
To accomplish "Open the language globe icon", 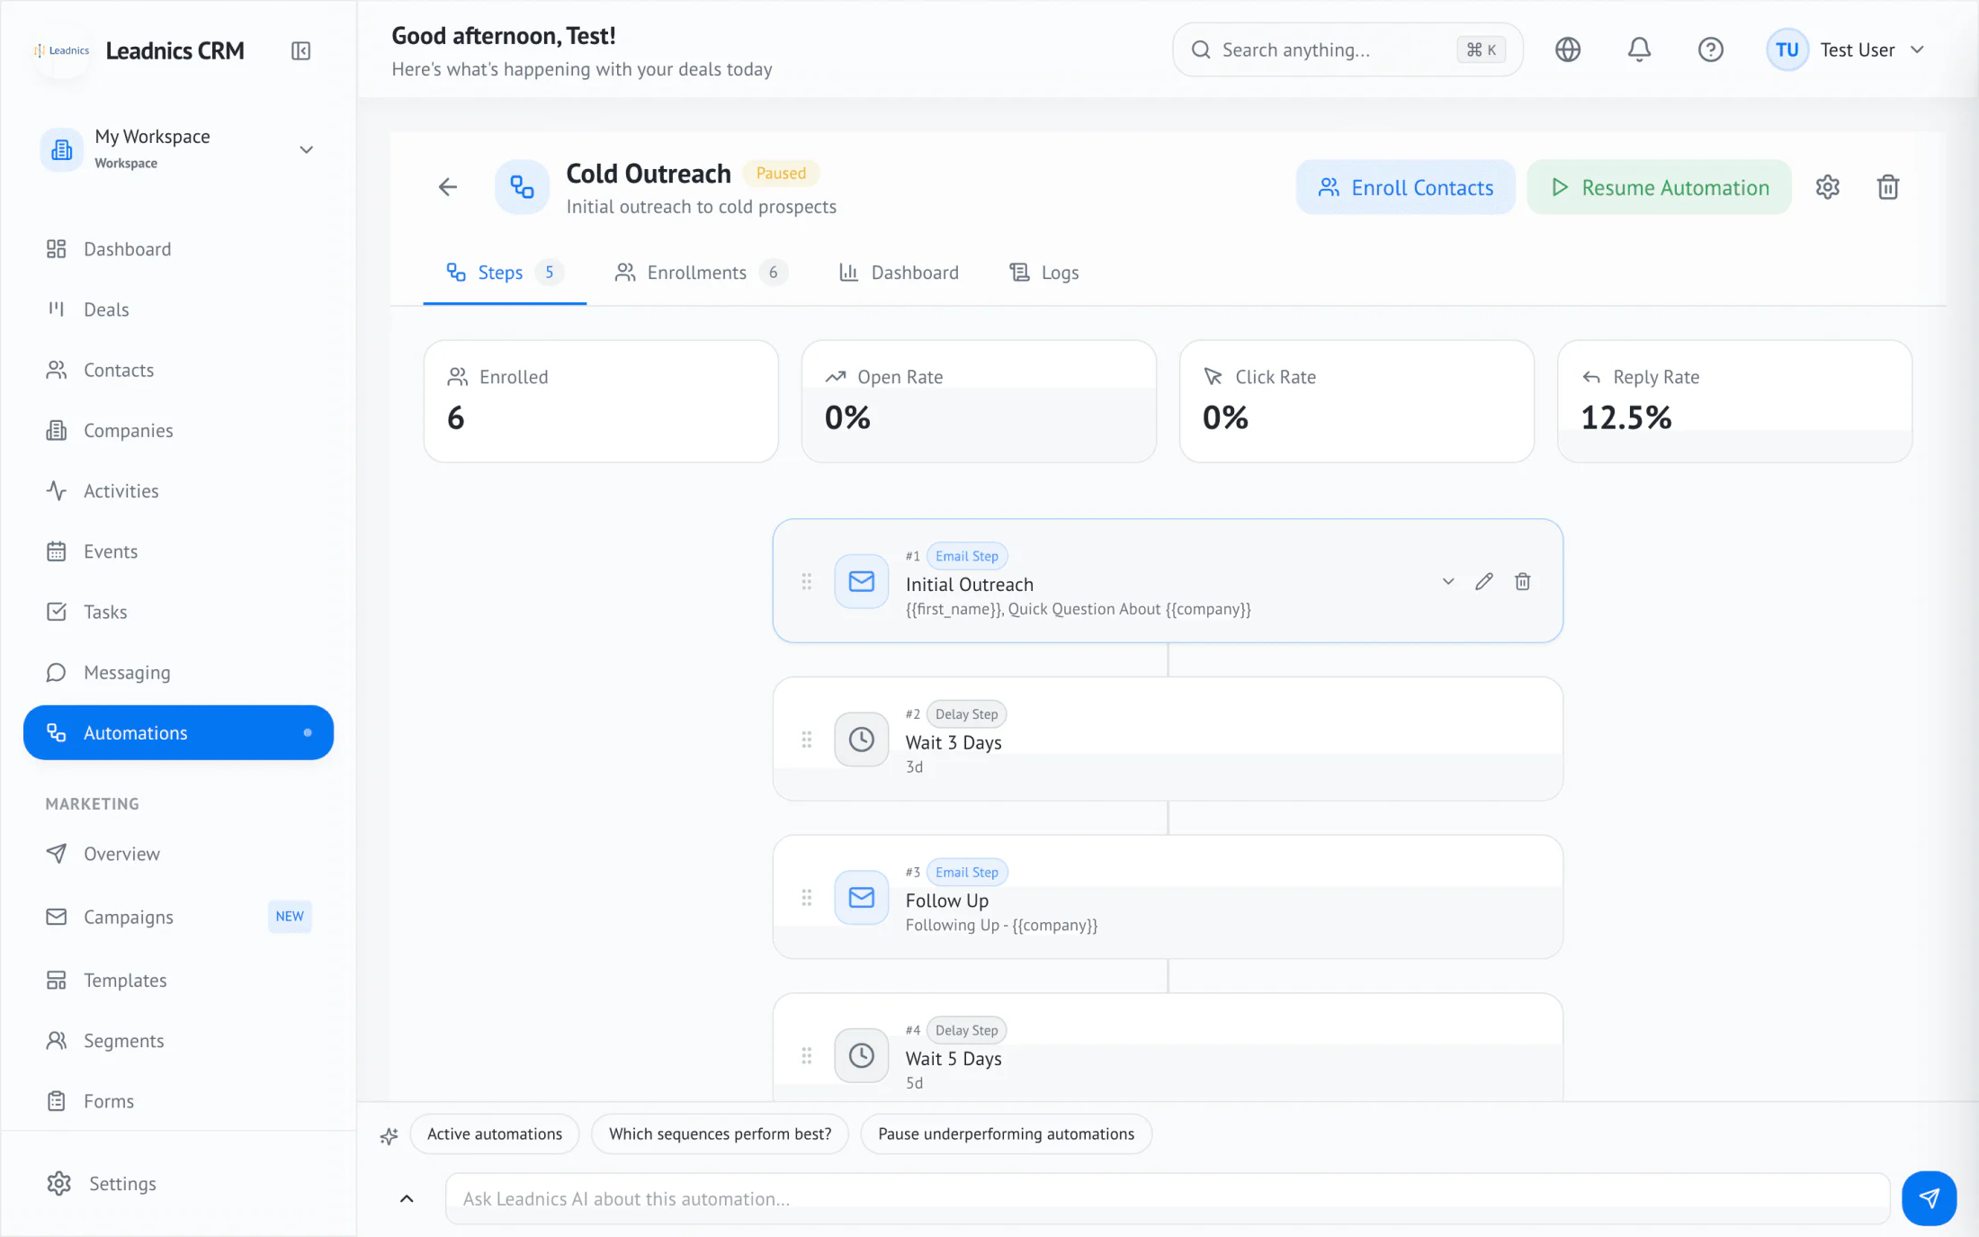I will click(1568, 49).
